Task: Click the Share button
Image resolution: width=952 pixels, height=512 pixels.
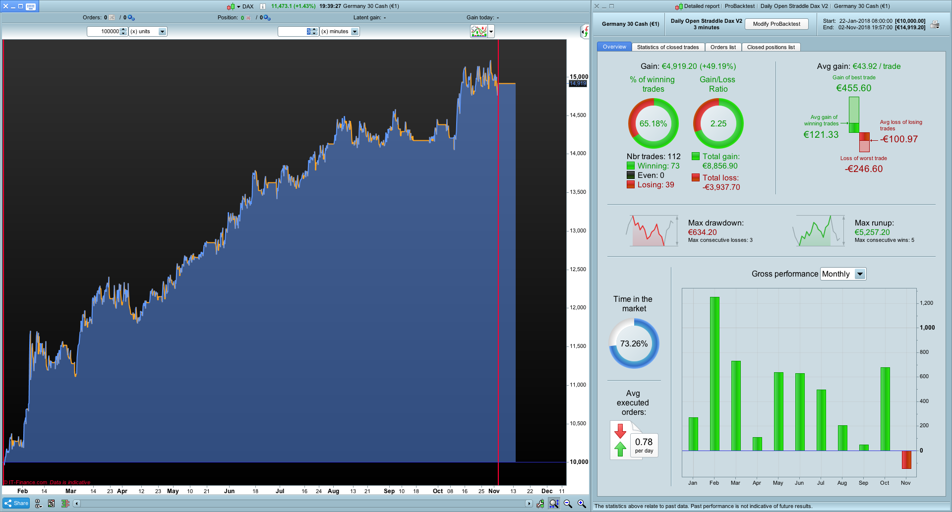Action: tap(16, 504)
